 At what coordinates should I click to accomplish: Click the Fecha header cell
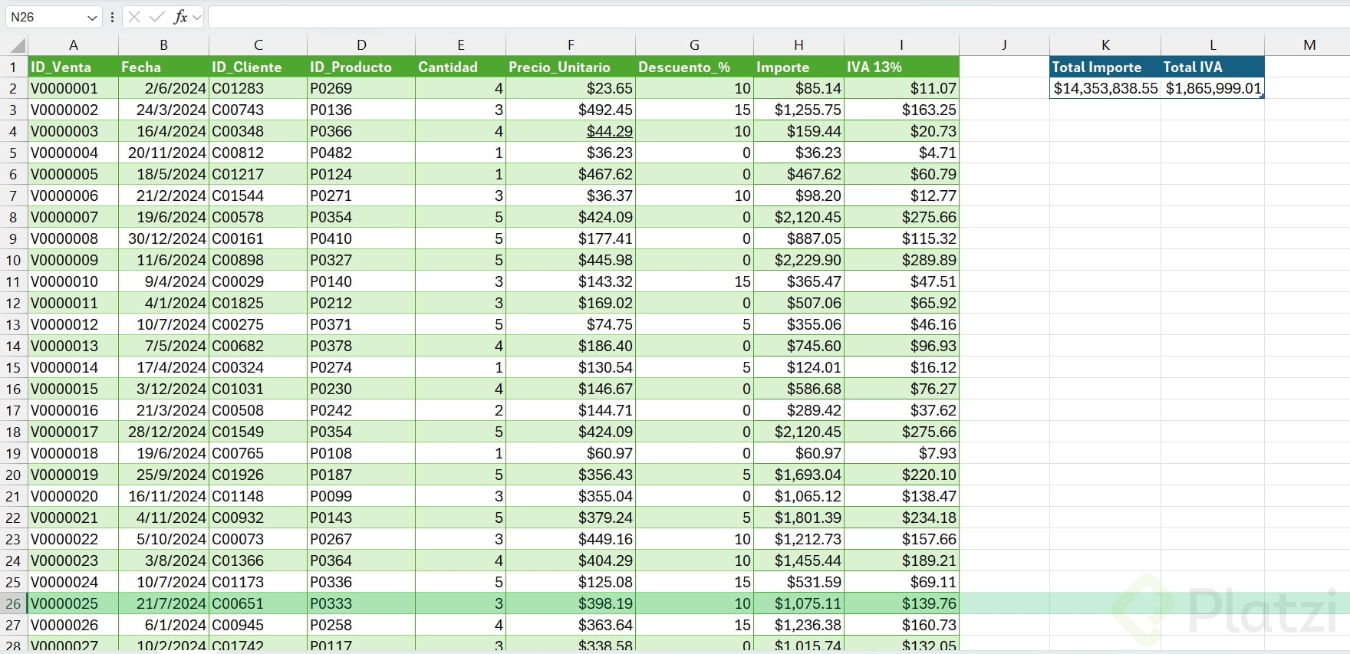(x=164, y=67)
